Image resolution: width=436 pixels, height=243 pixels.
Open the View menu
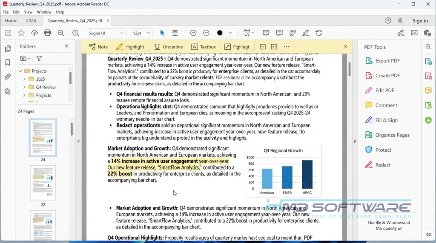pyautogui.click(x=28, y=12)
